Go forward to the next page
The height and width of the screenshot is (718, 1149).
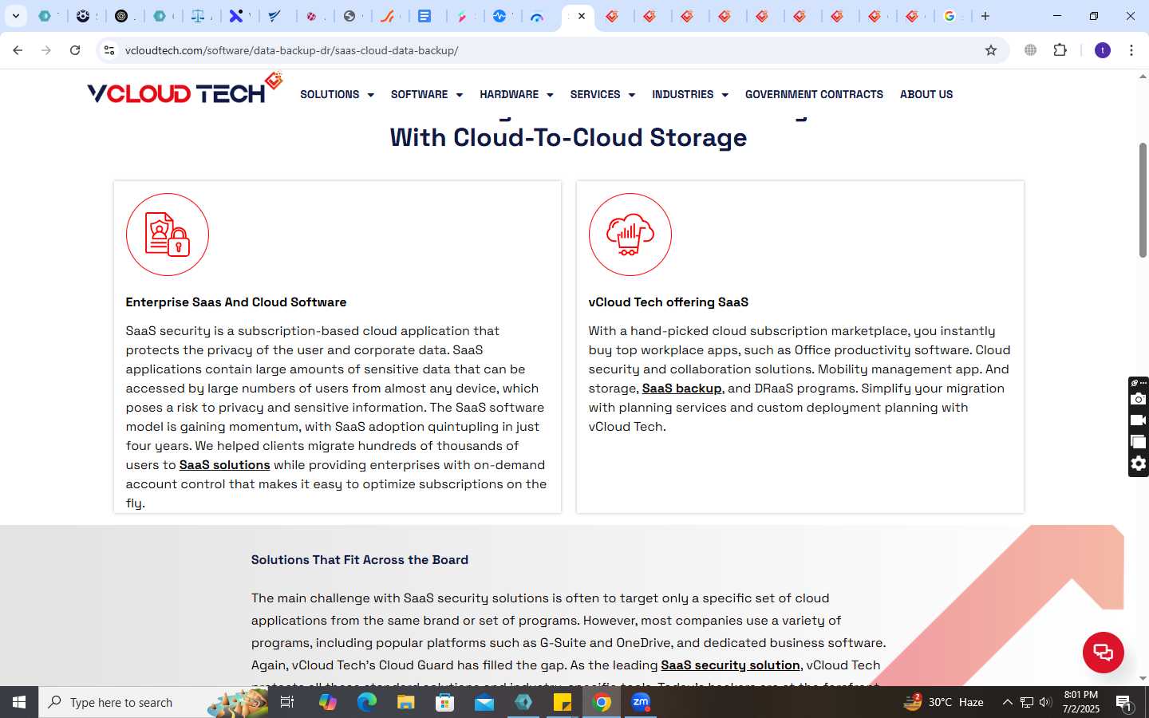pos(46,50)
